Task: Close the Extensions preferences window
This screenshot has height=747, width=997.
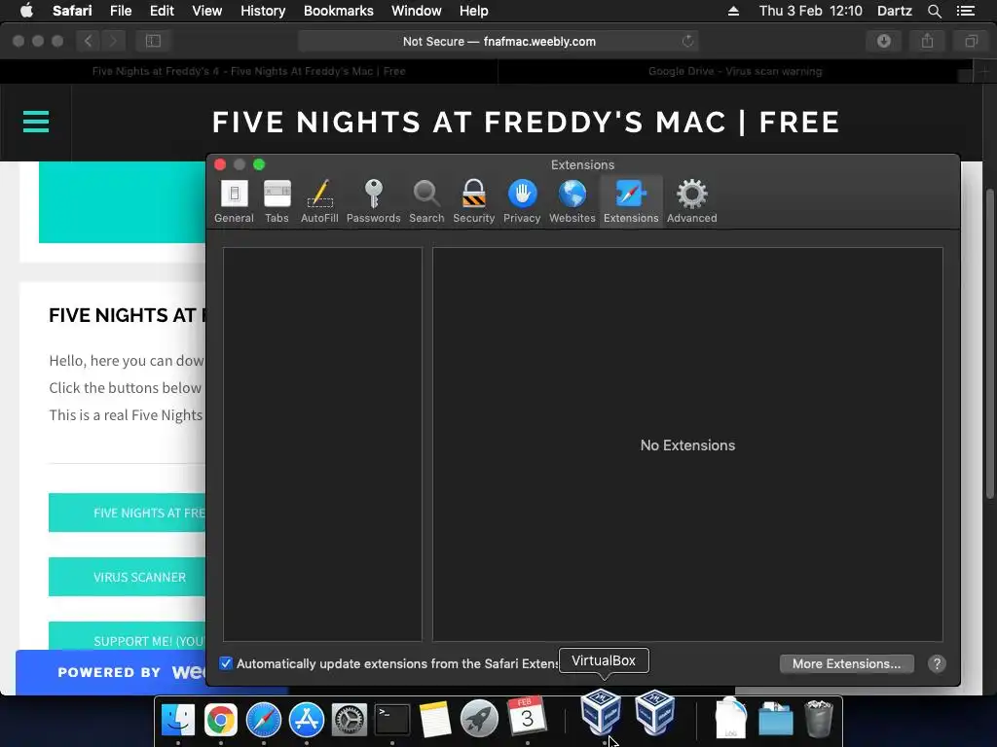Action: pos(220,164)
